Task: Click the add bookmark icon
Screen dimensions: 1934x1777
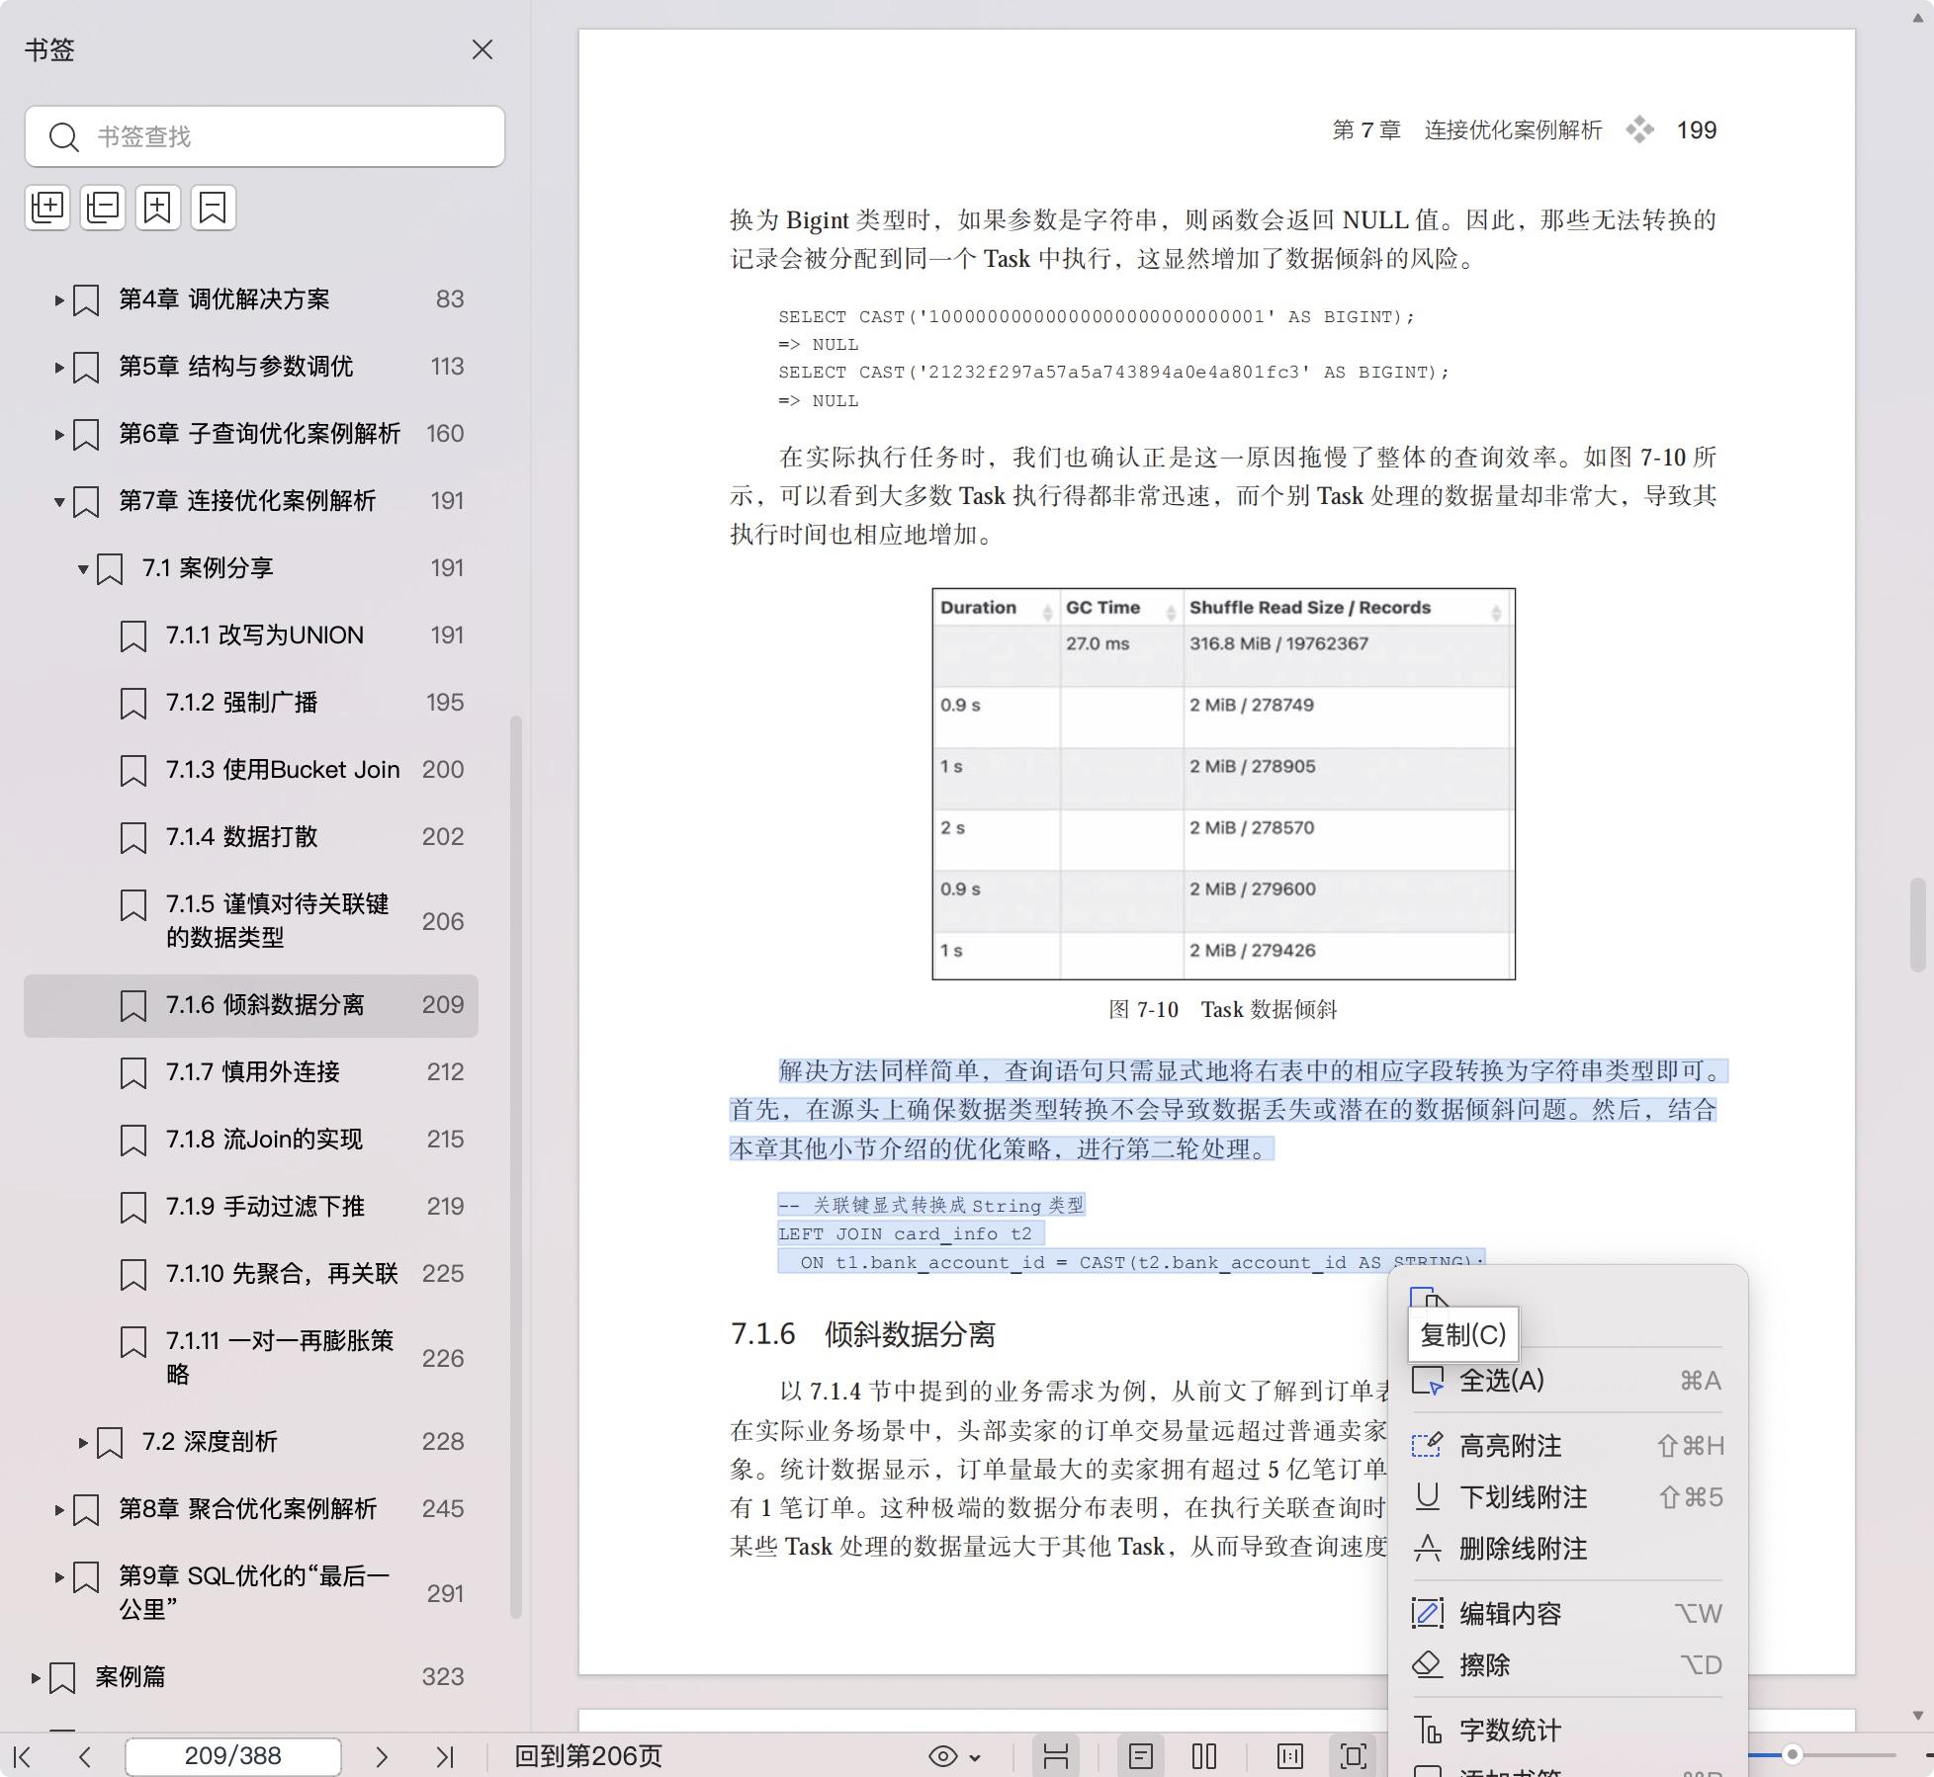Action: 158,208
